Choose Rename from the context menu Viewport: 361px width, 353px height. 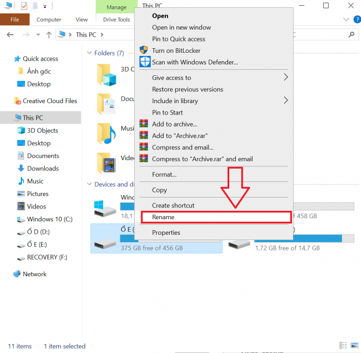(163, 217)
